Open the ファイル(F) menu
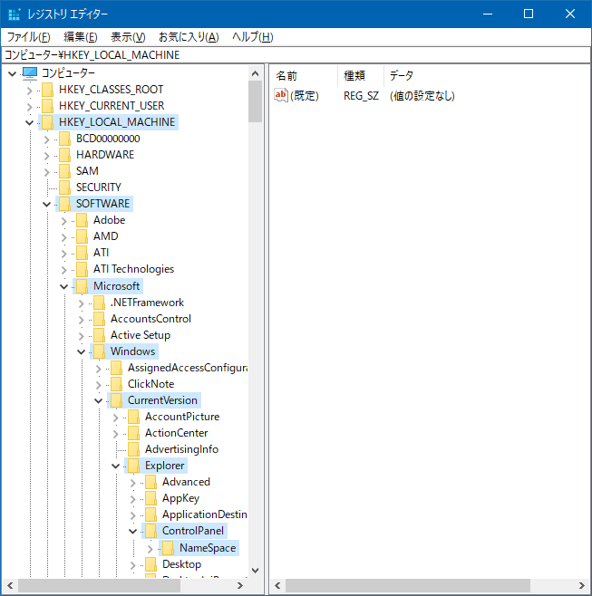 (x=28, y=37)
